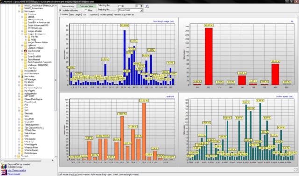Image resolution: width=299 pixels, height=176 pixels.
Task: Expand the Picasa folder node
Action: tap(22, 54)
